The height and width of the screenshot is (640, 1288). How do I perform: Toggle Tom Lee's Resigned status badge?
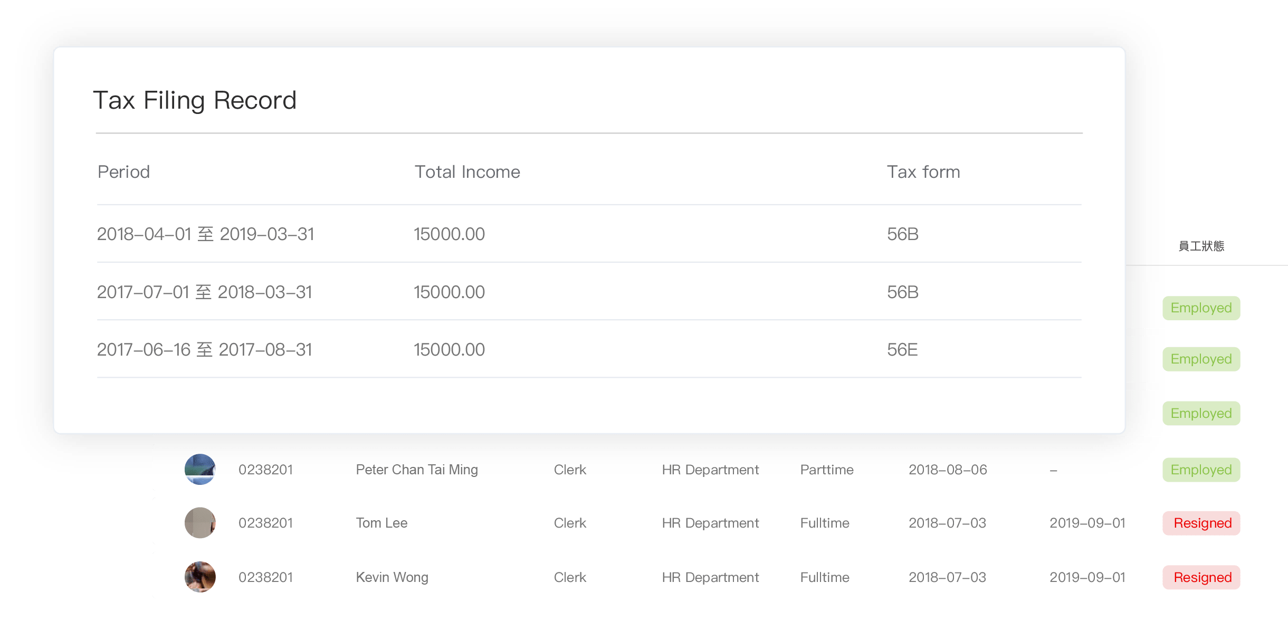[1201, 523]
